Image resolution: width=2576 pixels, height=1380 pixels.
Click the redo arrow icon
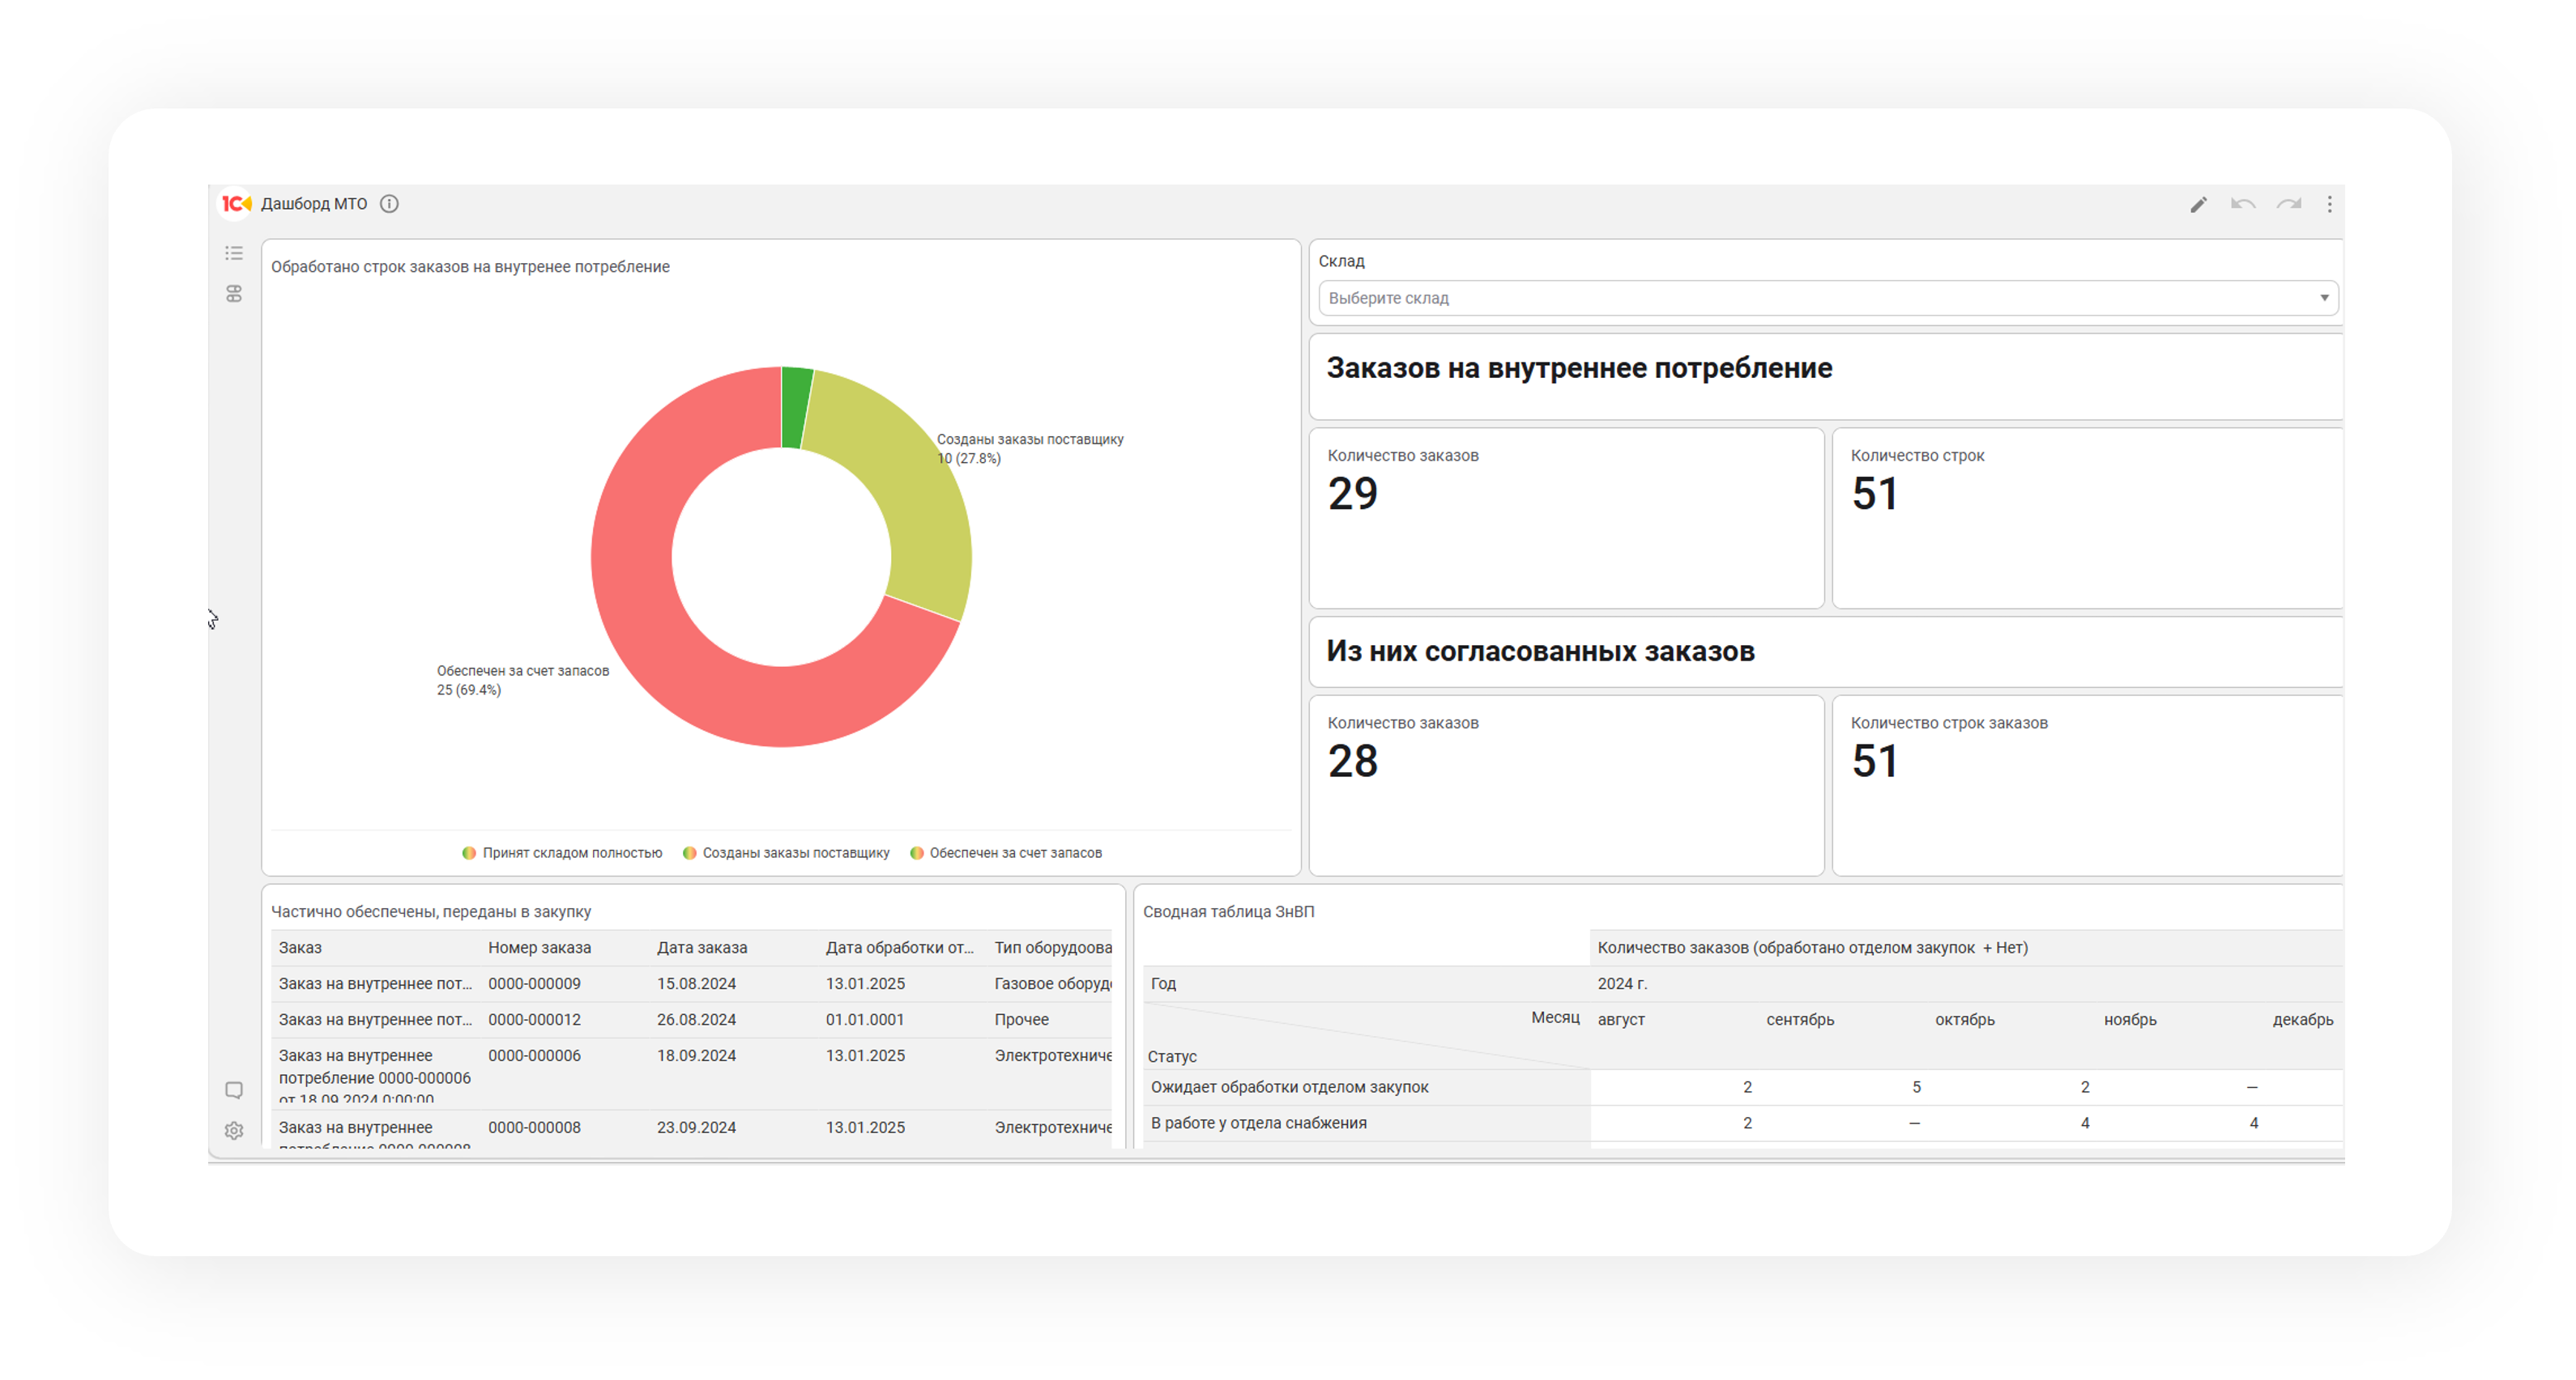pyautogui.click(x=2289, y=205)
